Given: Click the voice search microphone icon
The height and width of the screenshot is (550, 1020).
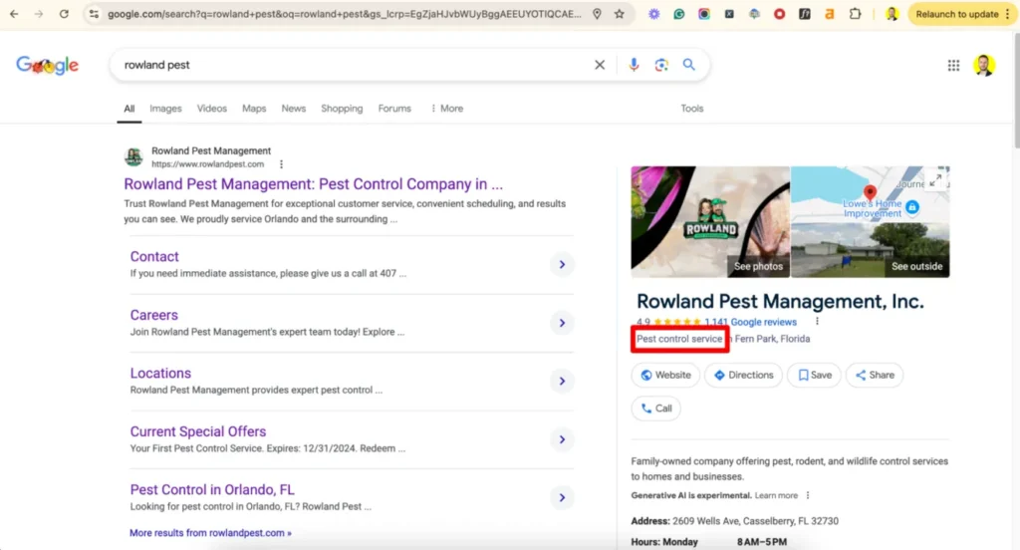Looking at the screenshot, I should tap(634, 65).
